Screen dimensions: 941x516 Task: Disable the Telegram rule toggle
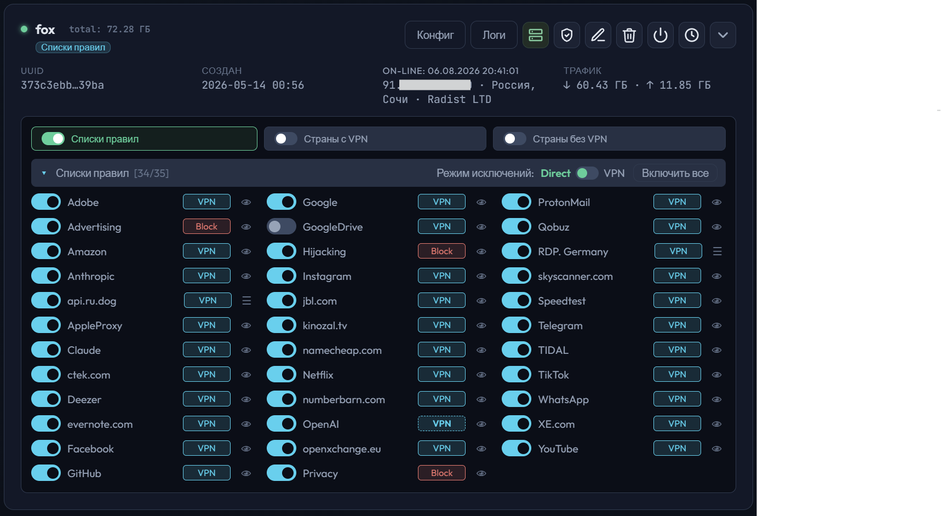tap(517, 325)
